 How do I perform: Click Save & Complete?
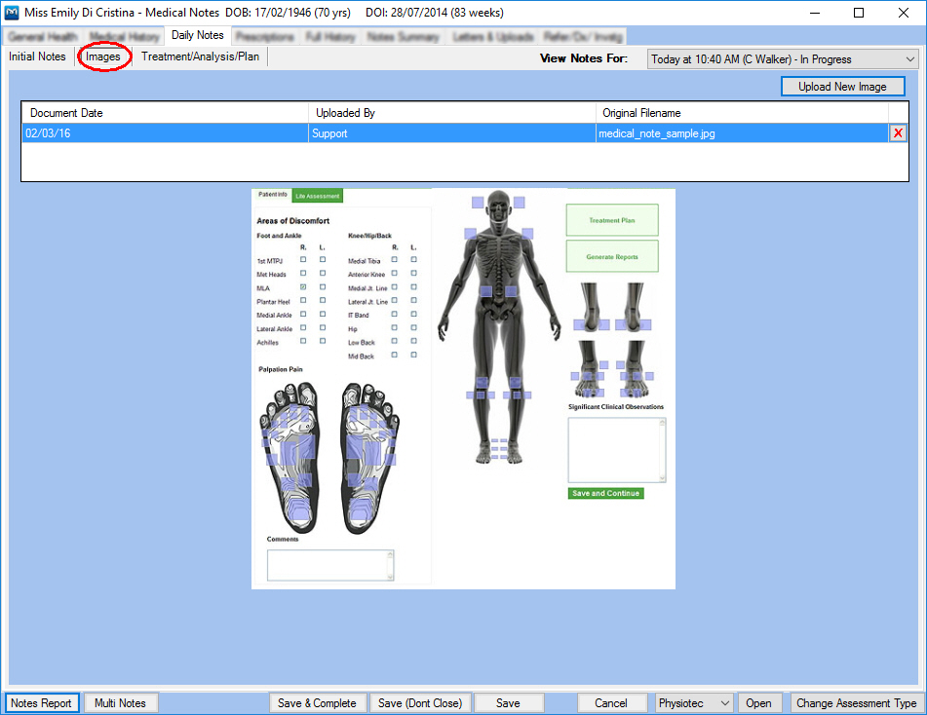tap(318, 703)
